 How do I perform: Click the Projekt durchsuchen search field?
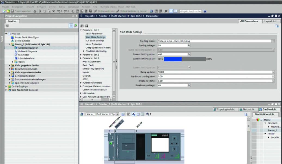191,11
